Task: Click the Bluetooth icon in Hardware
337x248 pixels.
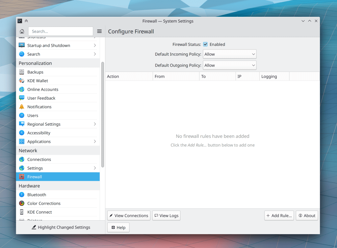Action: [x=22, y=195]
